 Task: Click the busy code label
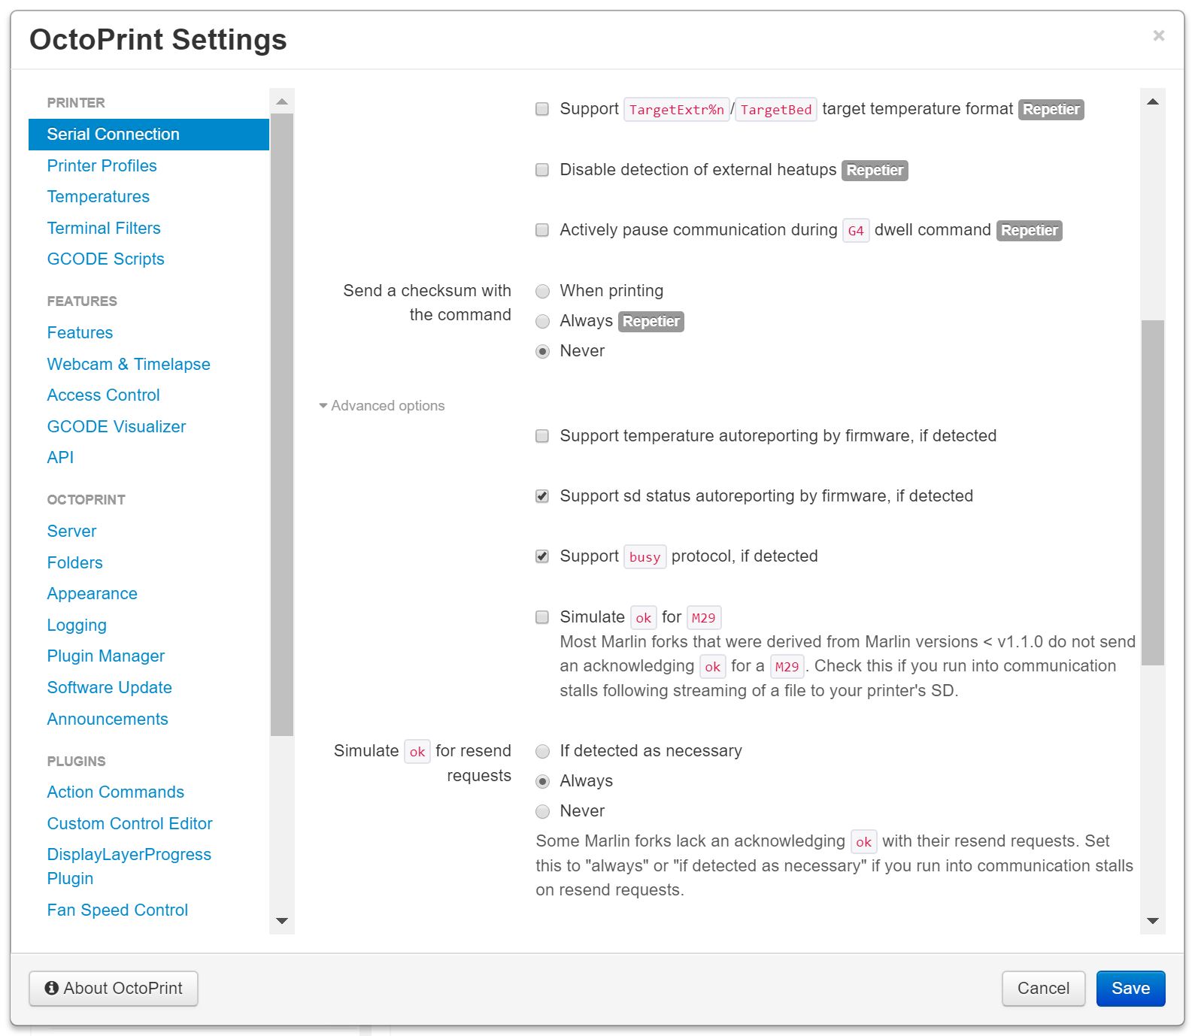645,557
